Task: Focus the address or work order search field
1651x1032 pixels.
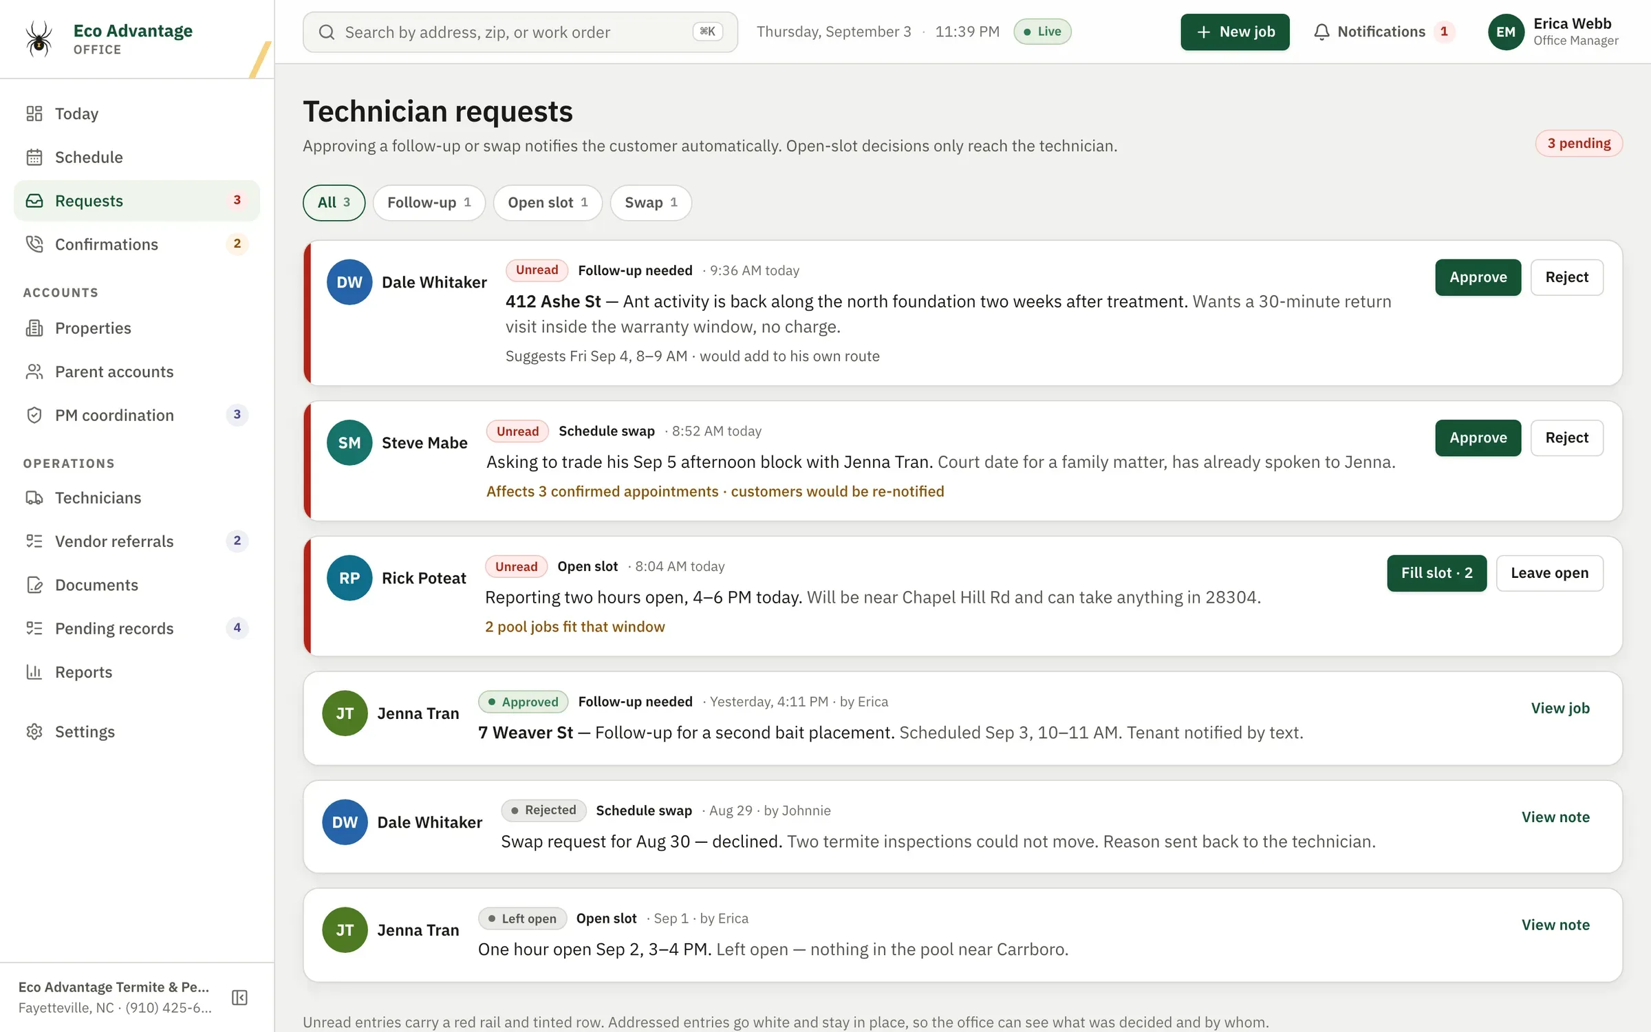Action: pos(520,32)
